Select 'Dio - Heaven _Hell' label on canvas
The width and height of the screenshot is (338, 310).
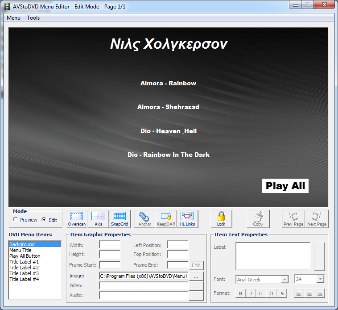coord(169,131)
